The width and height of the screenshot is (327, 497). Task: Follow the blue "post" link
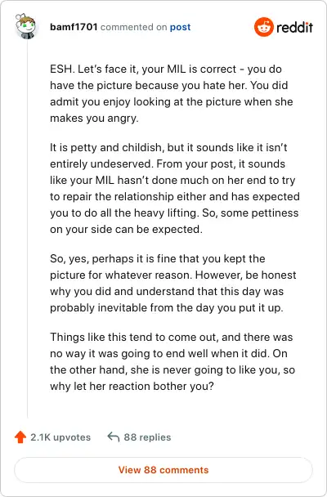click(x=180, y=27)
